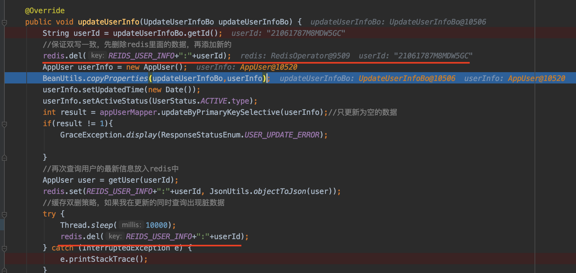Click the appUserMapper field reference
576x273 pixels.
(x=128, y=112)
